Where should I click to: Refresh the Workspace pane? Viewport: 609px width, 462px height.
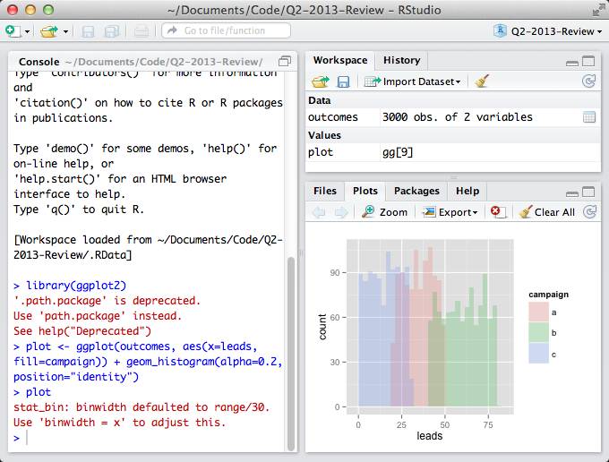point(588,81)
